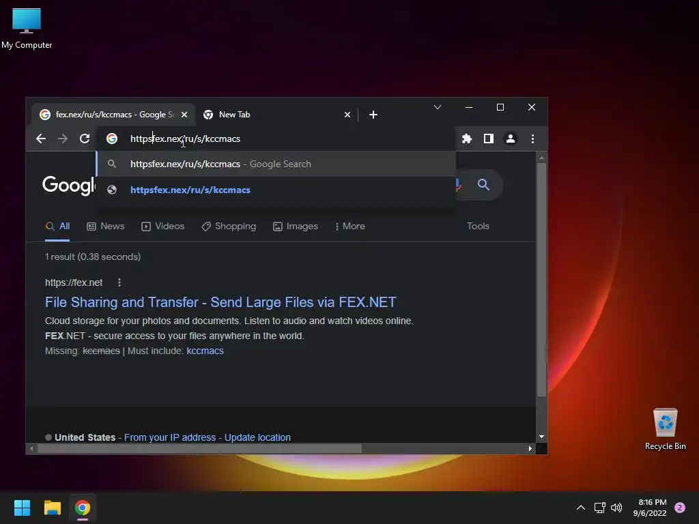Click the Must include kccmacs link
Image resolution: width=699 pixels, height=524 pixels.
coord(205,351)
